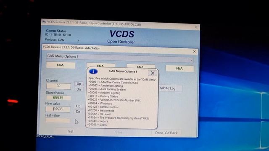Click the 'IC=1 TE=0 RE=0' status text

tap(58, 35)
